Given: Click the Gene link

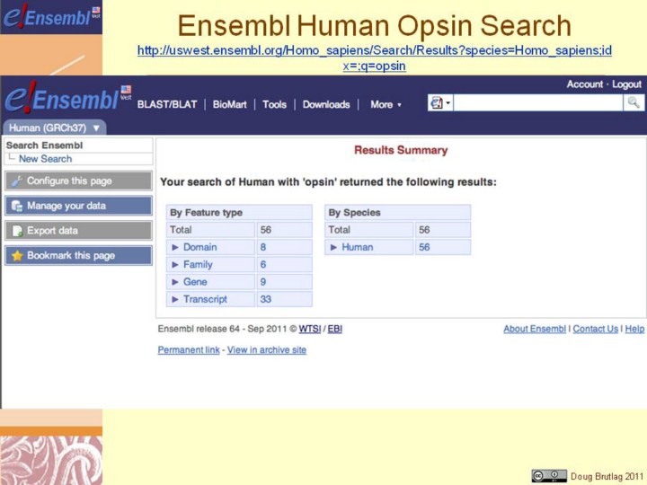Looking at the screenshot, I should click(x=195, y=282).
